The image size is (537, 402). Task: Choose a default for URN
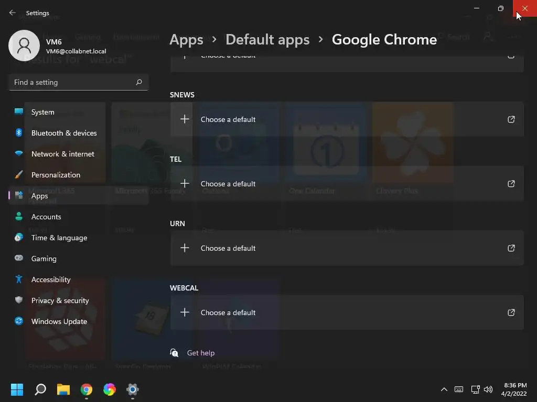tap(347, 248)
